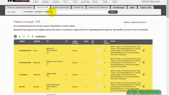This screenshot has width=169, height=95.
Task: Focus the VIN номер input field
Action: (64, 12)
